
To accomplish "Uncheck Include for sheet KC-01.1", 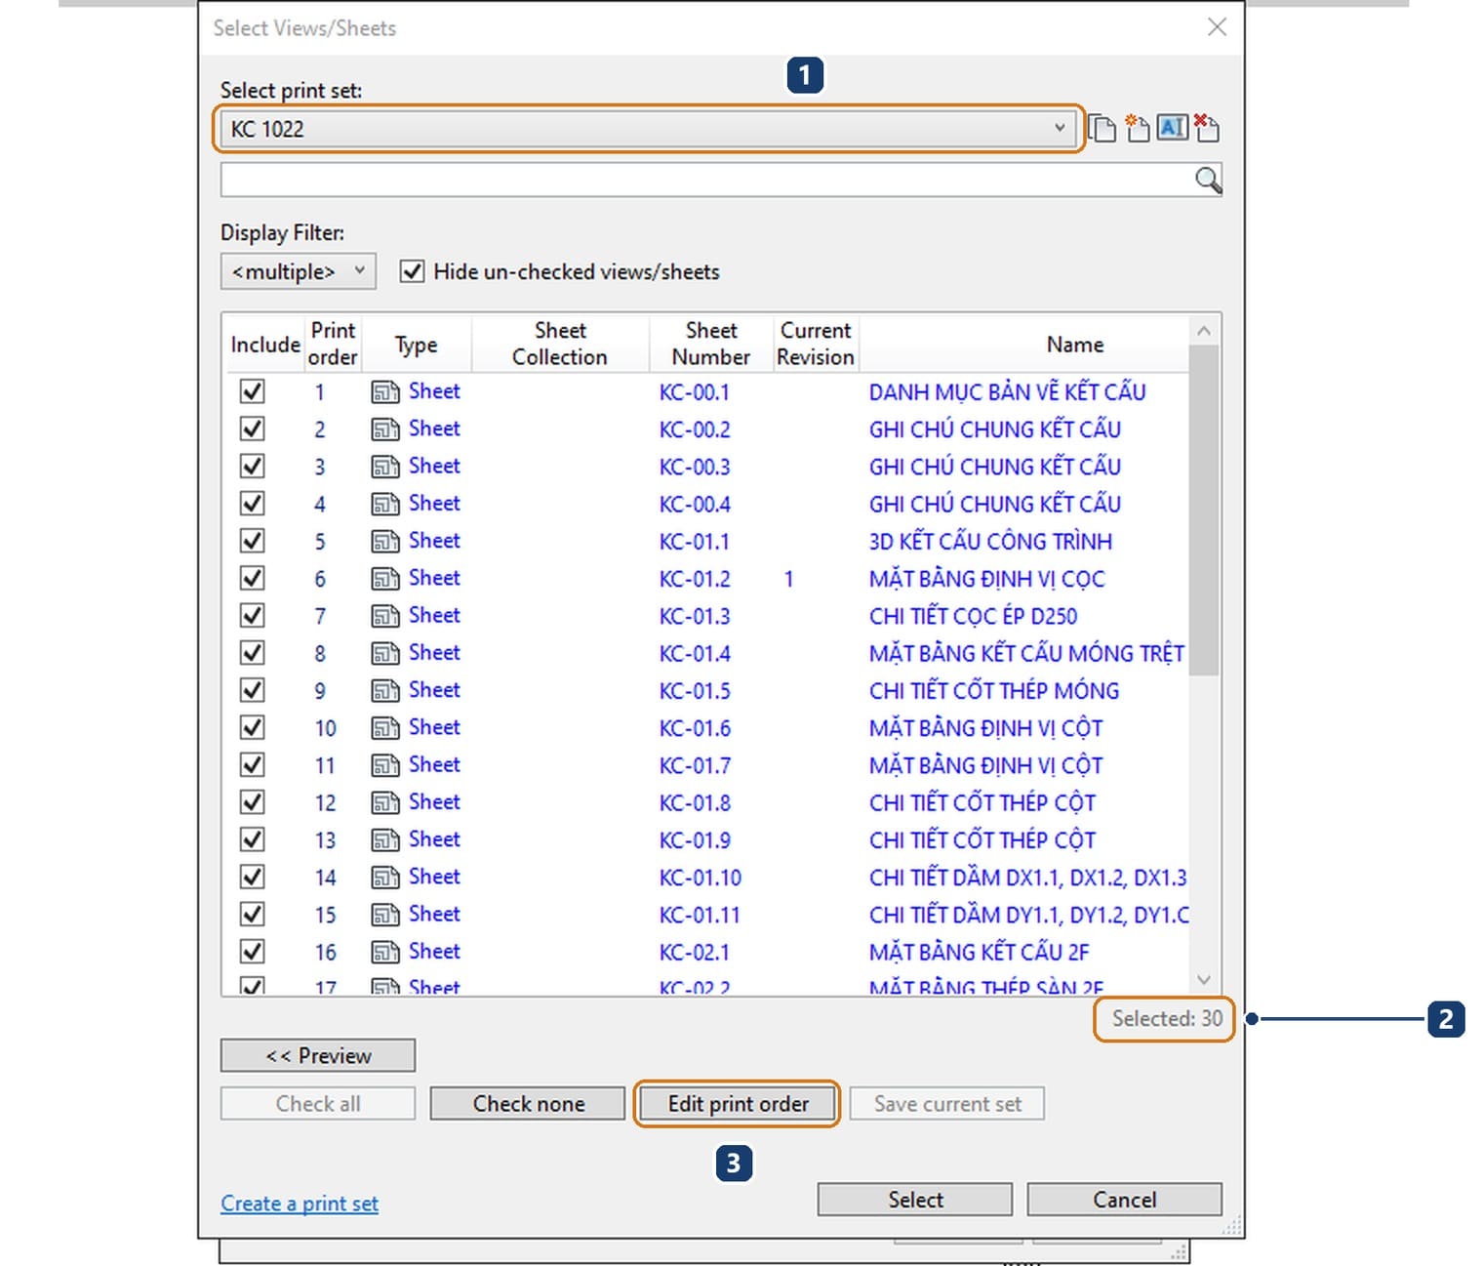I will (x=252, y=541).
